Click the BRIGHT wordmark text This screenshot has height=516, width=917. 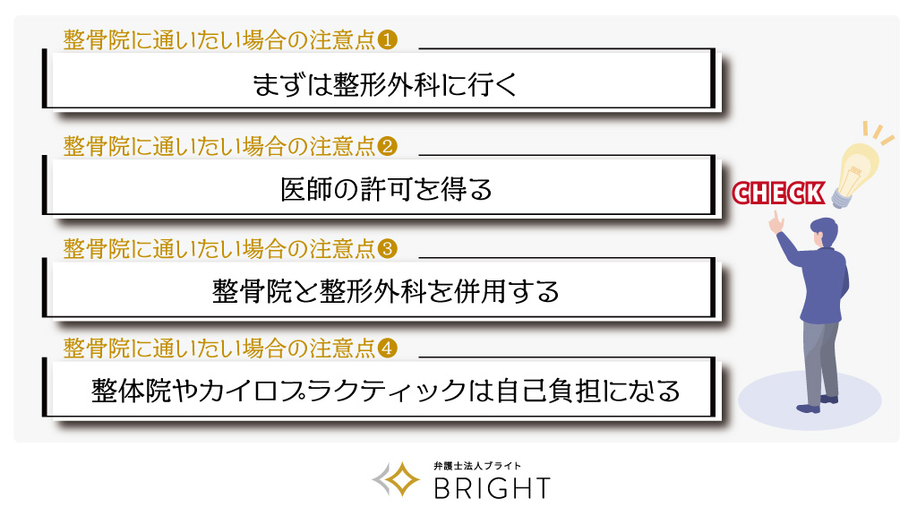[x=491, y=488]
